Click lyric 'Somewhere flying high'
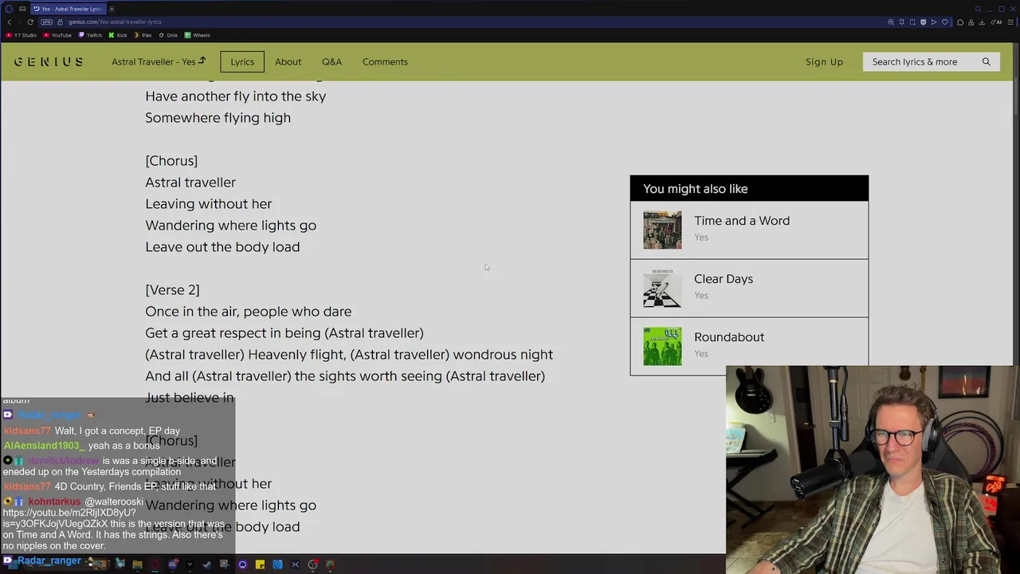The image size is (1020, 574). coord(218,118)
